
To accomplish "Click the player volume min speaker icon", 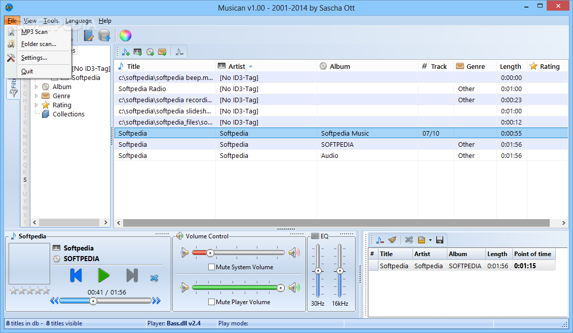I will [x=185, y=288].
